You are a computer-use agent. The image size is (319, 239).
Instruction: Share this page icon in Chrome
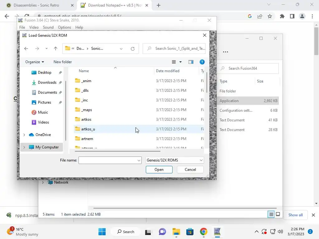click(x=260, y=16)
